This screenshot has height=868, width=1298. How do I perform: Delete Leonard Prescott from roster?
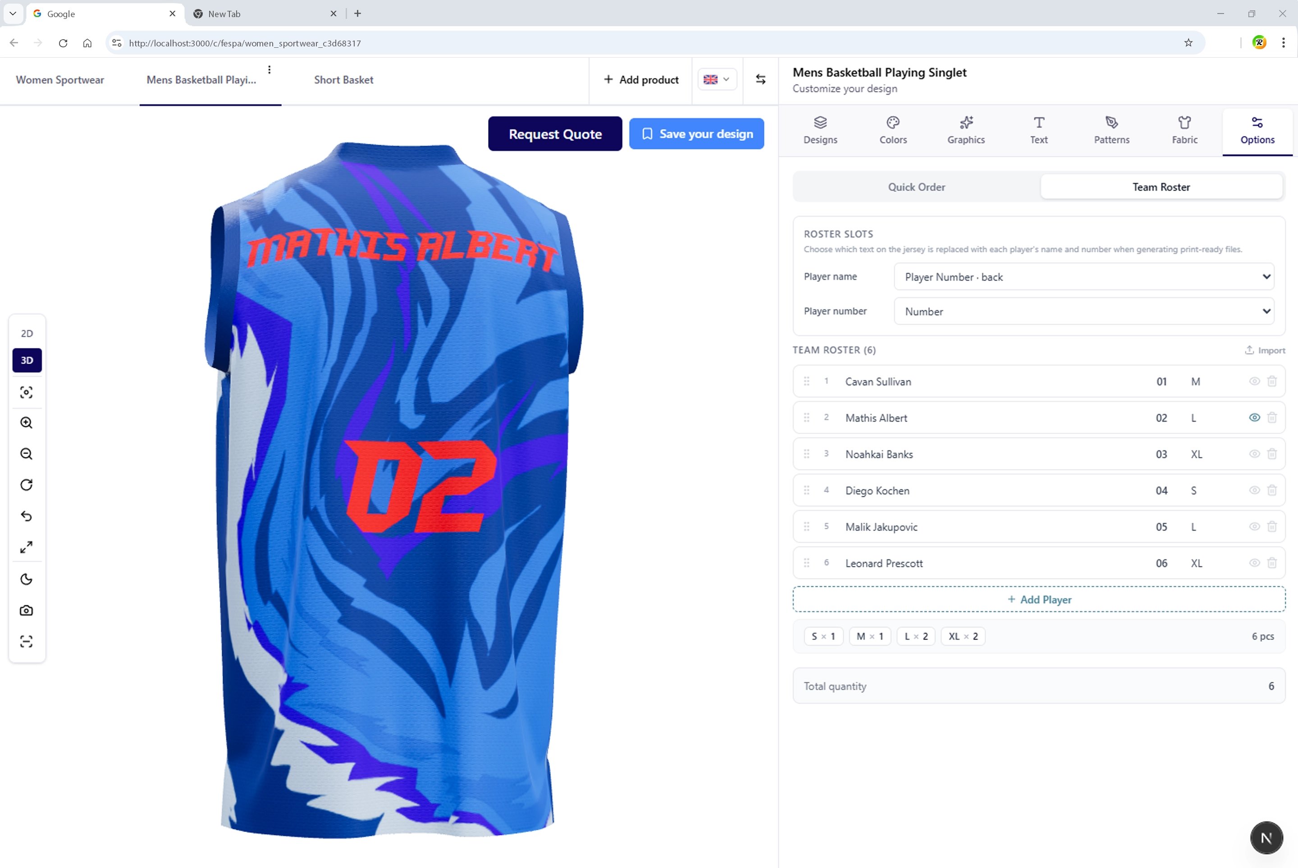click(1272, 563)
